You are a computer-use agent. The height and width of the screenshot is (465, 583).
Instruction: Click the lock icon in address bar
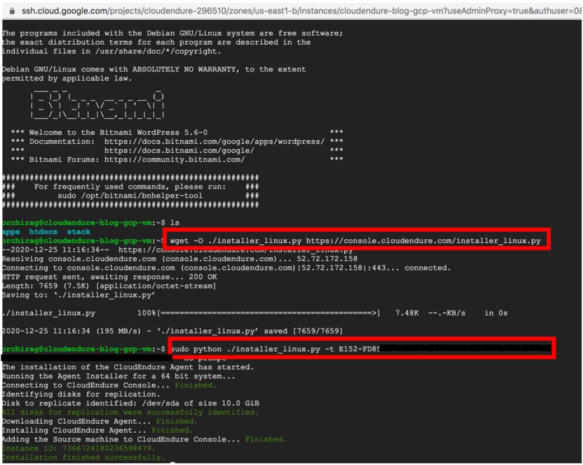pyautogui.click(x=12, y=11)
